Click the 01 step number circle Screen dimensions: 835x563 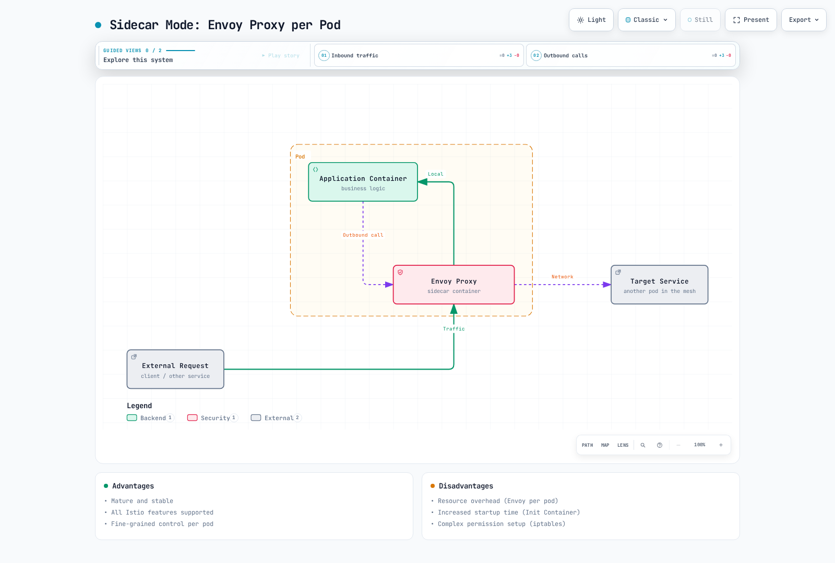tap(324, 55)
